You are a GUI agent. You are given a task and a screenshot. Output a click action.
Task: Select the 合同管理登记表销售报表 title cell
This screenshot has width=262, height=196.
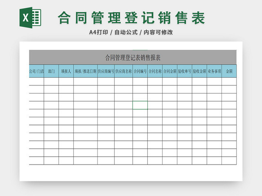[x=133, y=57]
